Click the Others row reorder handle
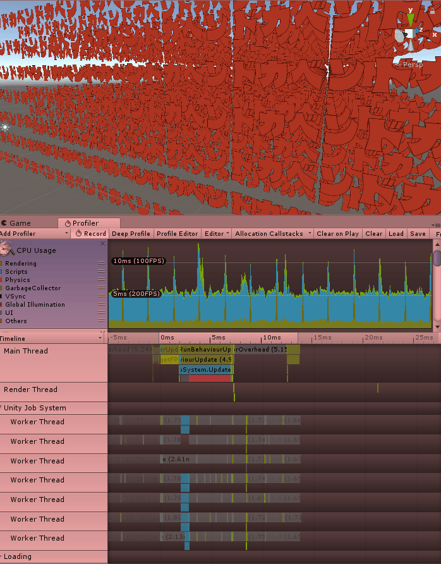 pos(101,321)
